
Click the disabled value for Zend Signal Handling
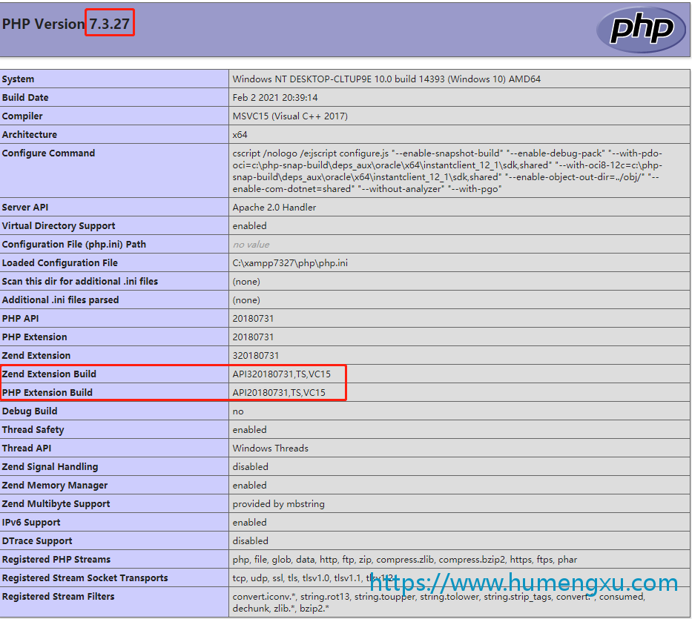[250, 466]
